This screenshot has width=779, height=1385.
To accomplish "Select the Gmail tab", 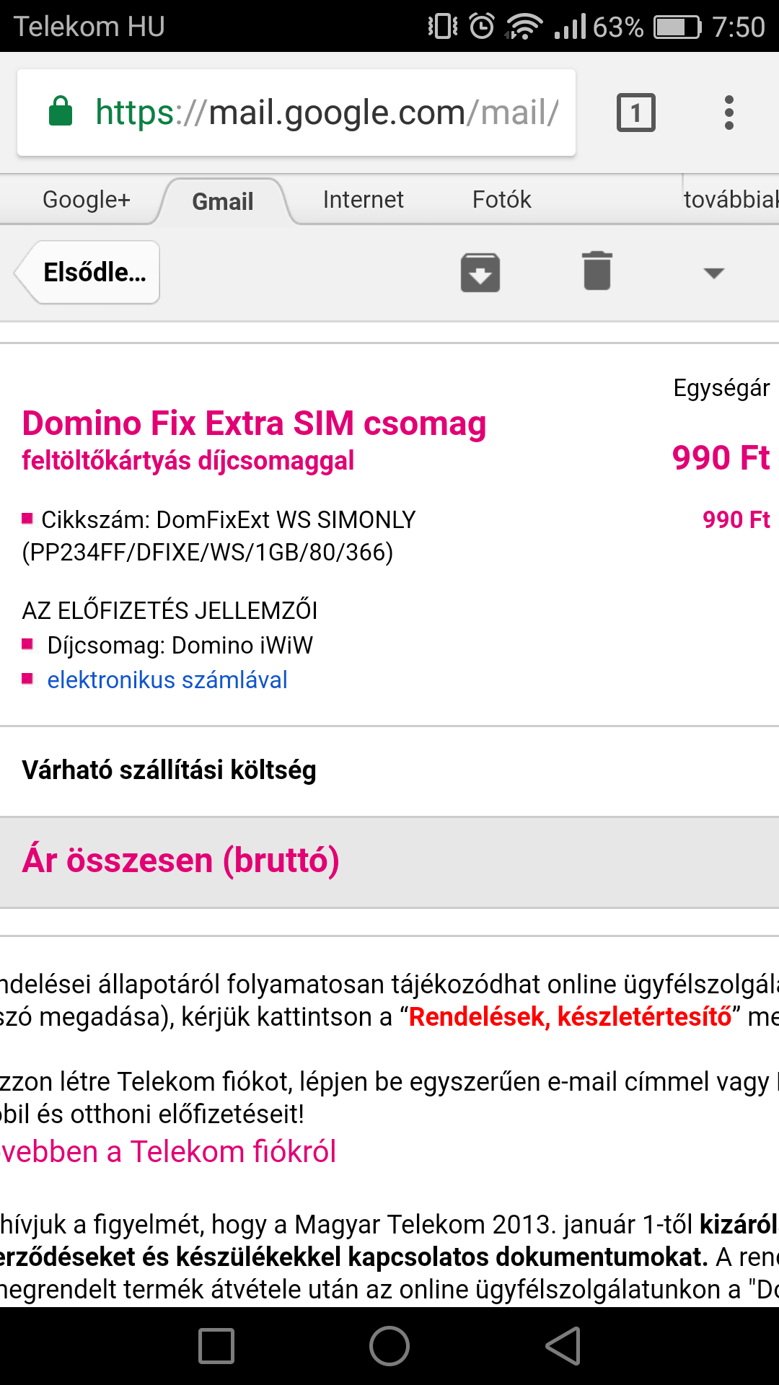I will tap(223, 201).
